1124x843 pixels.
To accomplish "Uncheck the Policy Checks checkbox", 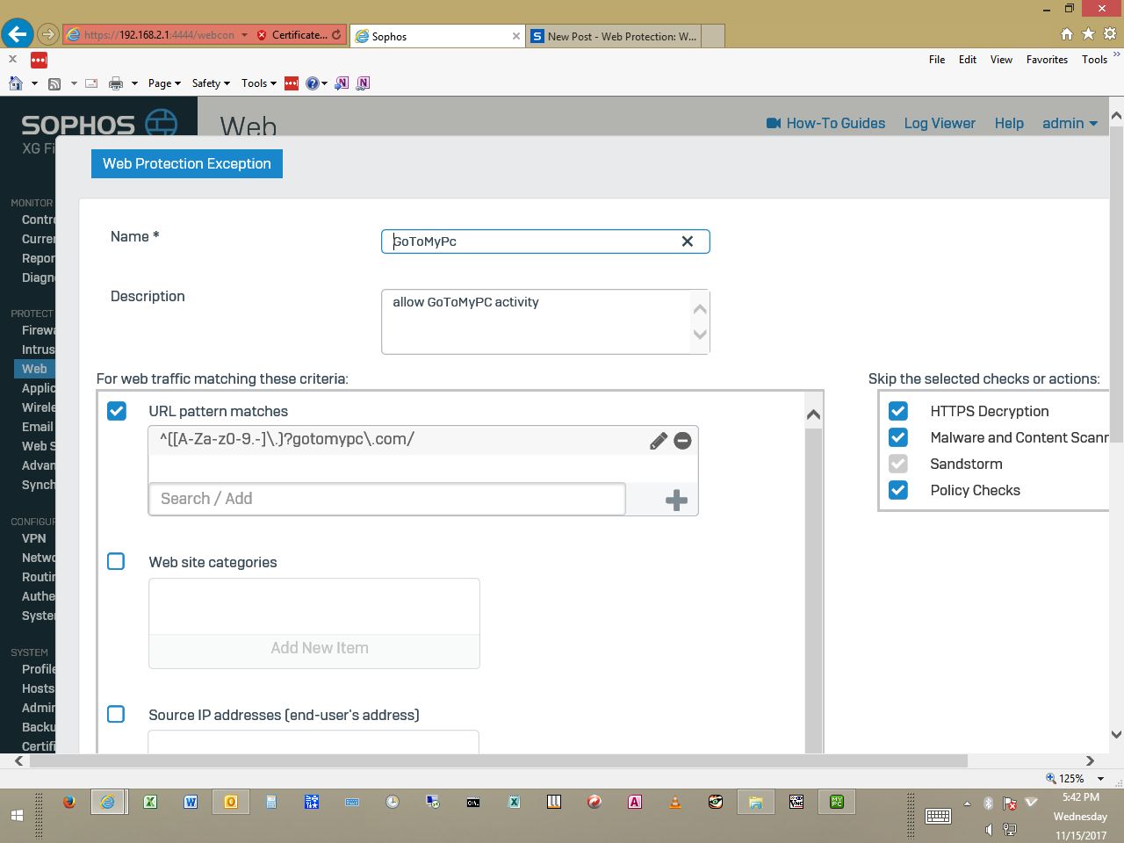I will coord(898,490).
